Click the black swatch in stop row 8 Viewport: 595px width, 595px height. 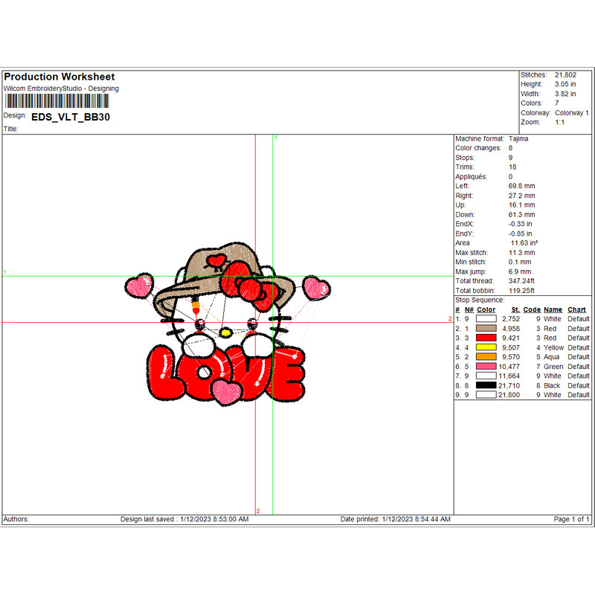[x=486, y=386]
